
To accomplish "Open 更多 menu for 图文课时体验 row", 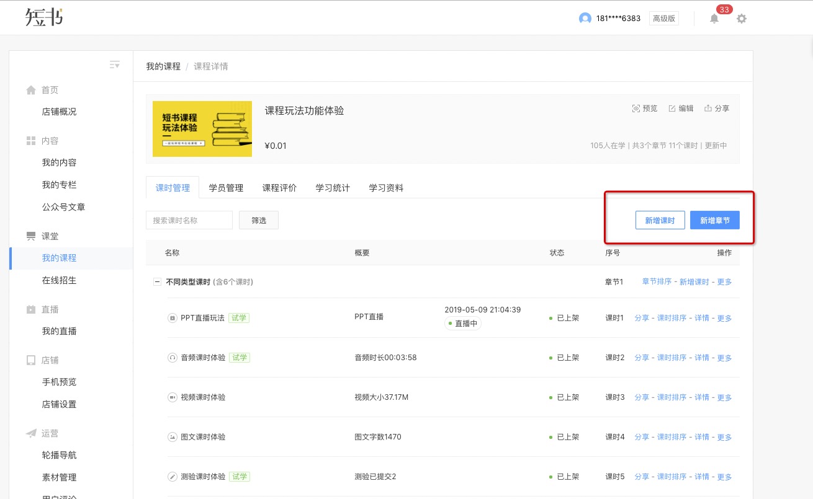I will pos(724,437).
